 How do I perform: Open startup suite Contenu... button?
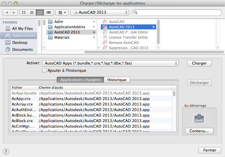[x=199, y=131]
